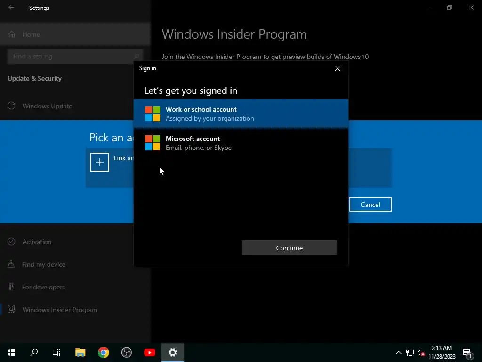This screenshot has width=482, height=362.
Task: Restore down the Settings window
Action: click(x=450, y=8)
